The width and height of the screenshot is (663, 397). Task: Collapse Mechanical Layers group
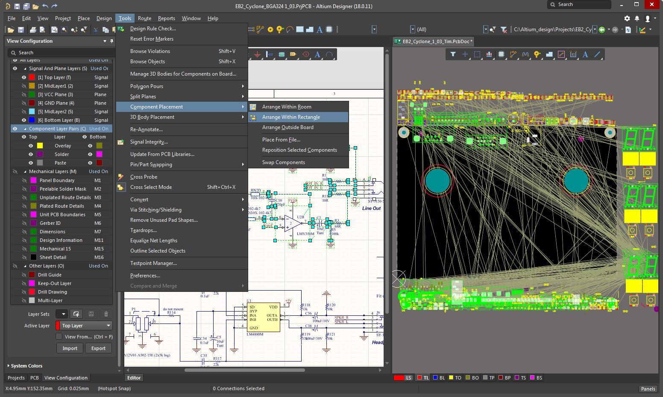(x=25, y=171)
